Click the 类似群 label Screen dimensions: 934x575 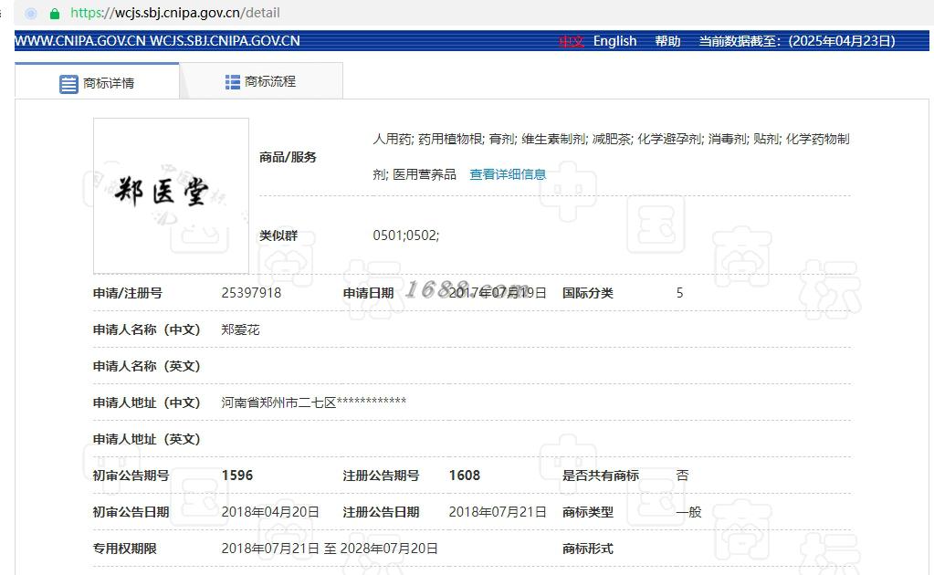tap(278, 235)
